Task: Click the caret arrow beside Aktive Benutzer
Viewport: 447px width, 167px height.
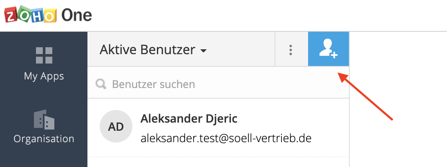Action: pyautogui.click(x=203, y=51)
